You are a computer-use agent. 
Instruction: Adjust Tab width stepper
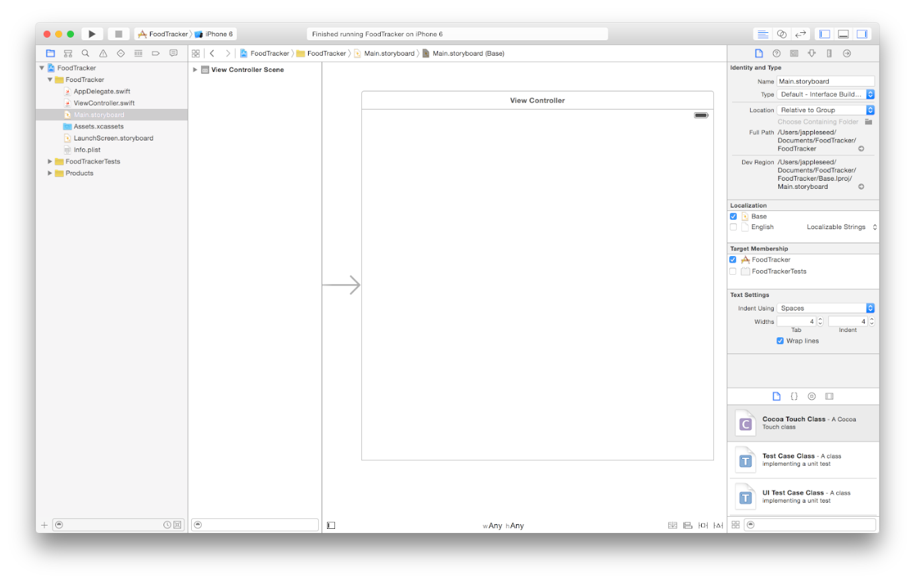tap(820, 321)
